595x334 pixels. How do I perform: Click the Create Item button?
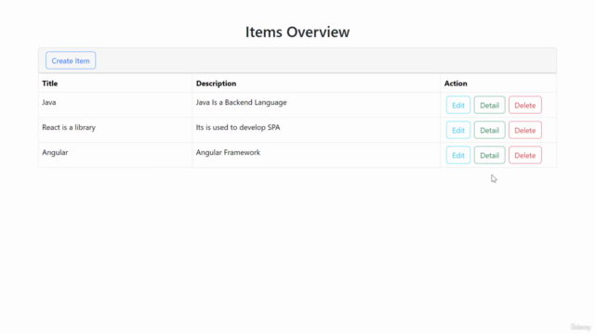pos(71,60)
